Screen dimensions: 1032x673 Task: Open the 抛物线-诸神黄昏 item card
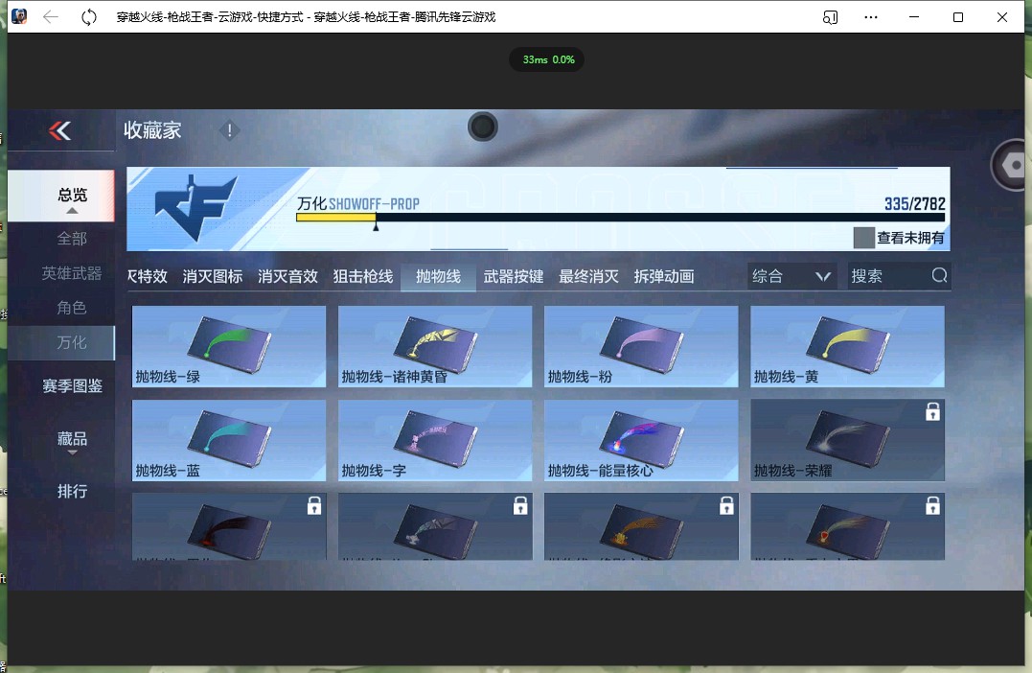(435, 346)
